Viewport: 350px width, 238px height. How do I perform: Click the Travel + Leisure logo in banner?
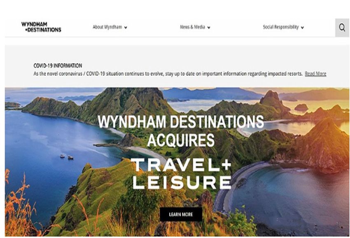(181, 174)
